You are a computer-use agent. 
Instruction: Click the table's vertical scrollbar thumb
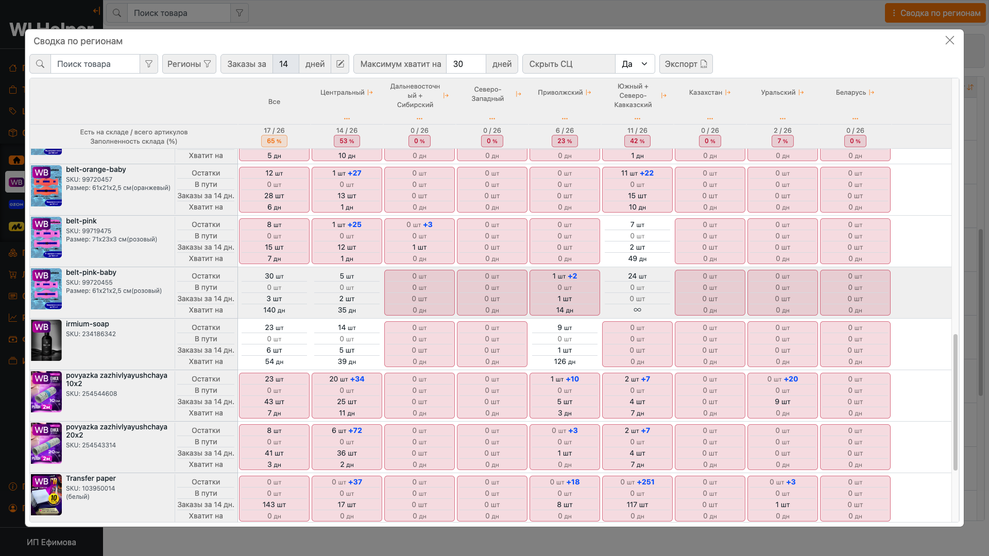point(955,402)
